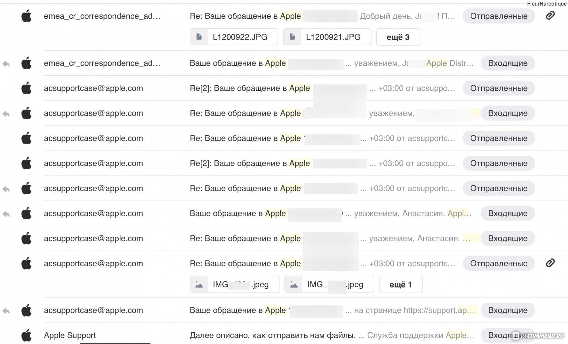Click preview text 'уважением, Анастасия. Appl…'

pyautogui.click(x=413, y=213)
